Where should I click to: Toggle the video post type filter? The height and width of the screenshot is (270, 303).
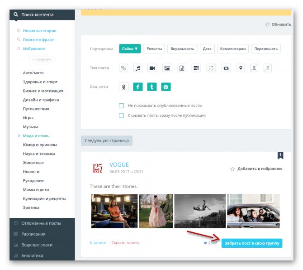coord(152,68)
